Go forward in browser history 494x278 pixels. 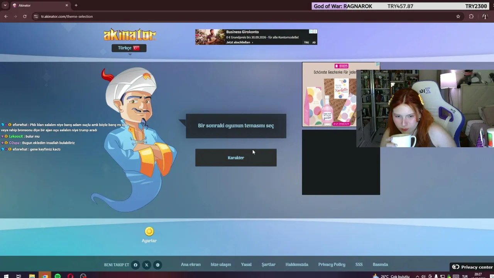tap(15, 16)
